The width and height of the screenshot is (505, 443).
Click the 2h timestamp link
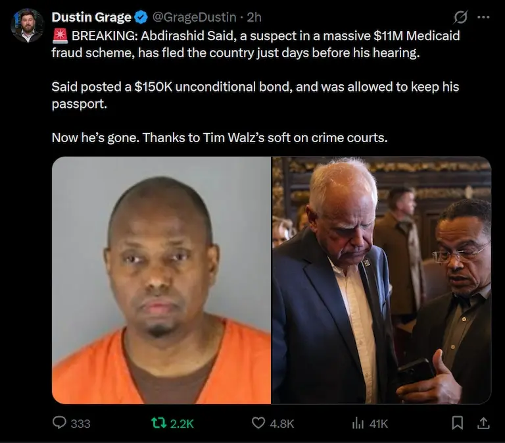254,17
